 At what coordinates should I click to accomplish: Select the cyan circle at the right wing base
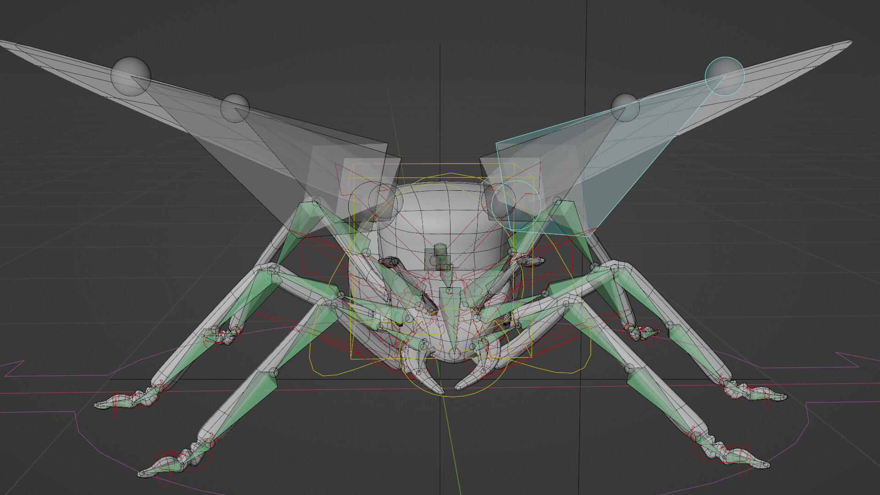click(516, 205)
